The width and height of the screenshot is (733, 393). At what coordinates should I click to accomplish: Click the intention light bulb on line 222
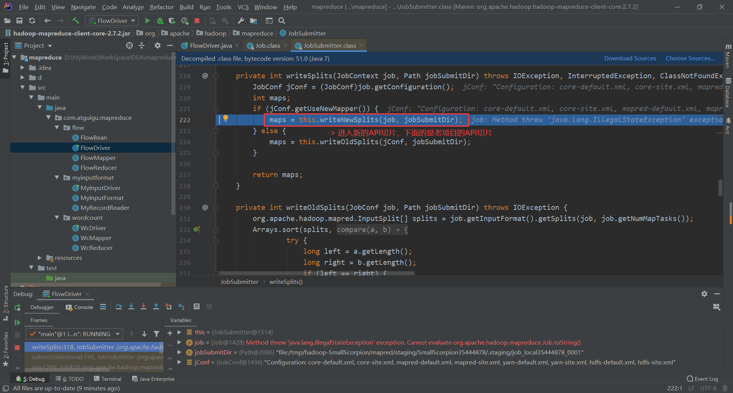(x=226, y=118)
